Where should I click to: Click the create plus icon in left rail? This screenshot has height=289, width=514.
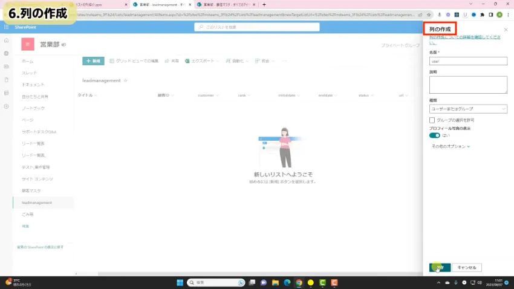coord(6,106)
